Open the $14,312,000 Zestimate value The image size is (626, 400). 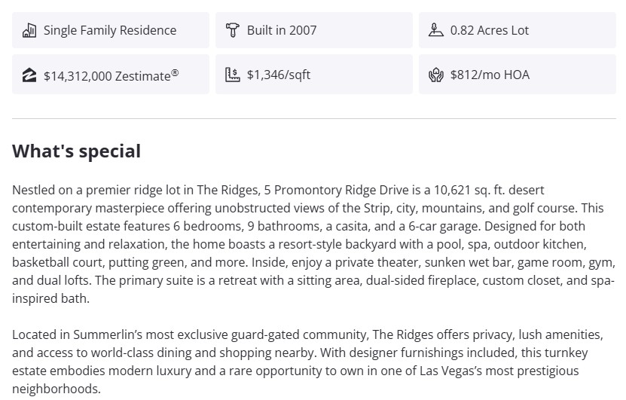107,75
